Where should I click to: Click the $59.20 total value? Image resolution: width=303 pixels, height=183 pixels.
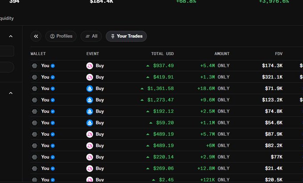tap(165, 123)
